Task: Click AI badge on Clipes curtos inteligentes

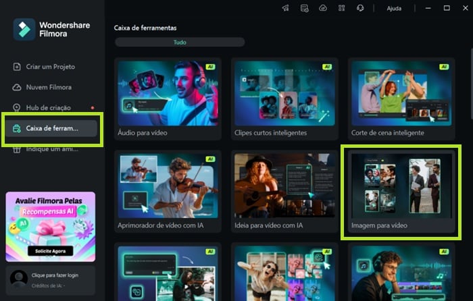Action: tap(327, 67)
